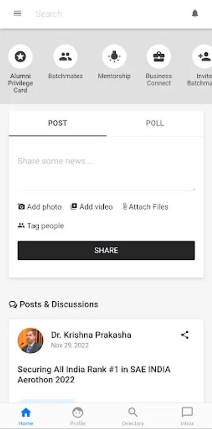
Task: Go to Profile in bottom navigation
Action: point(78,417)
